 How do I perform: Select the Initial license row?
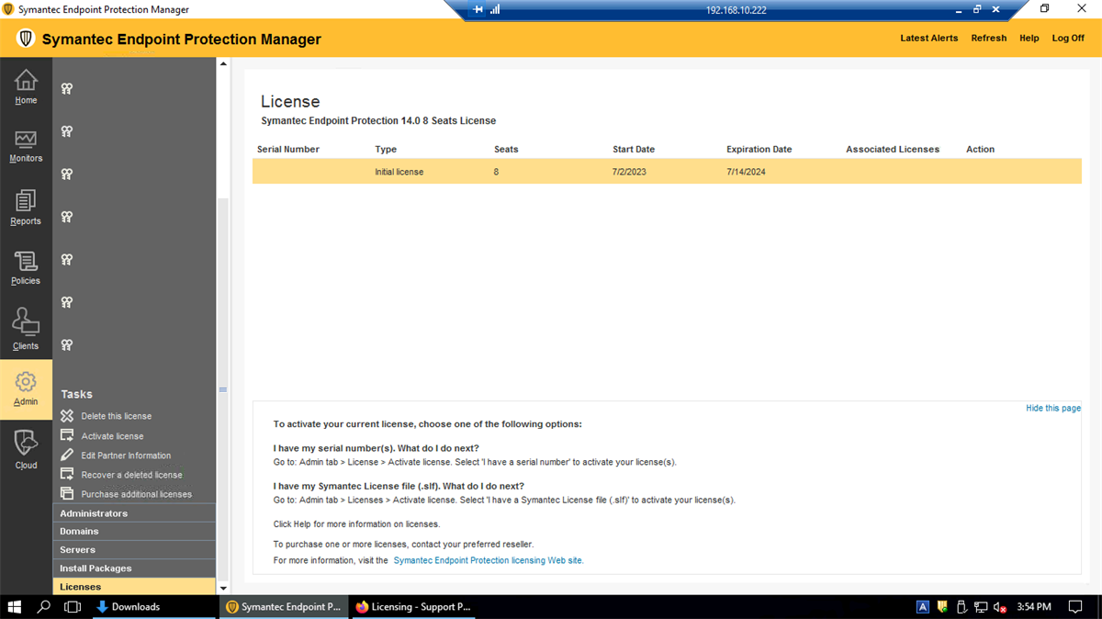(x=551, y=171)
